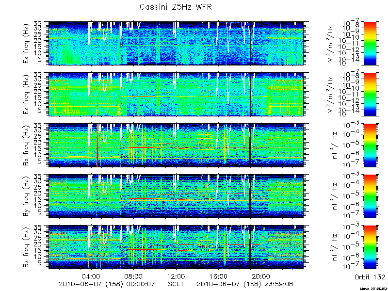The width and height of the screenshot is (388, 291).
Task: Click the 04:00 time axis tick label
Action: [91, 276]
